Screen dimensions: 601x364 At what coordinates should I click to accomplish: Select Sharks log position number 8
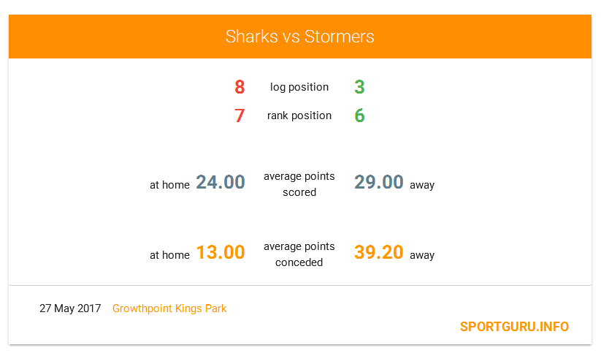240,87
